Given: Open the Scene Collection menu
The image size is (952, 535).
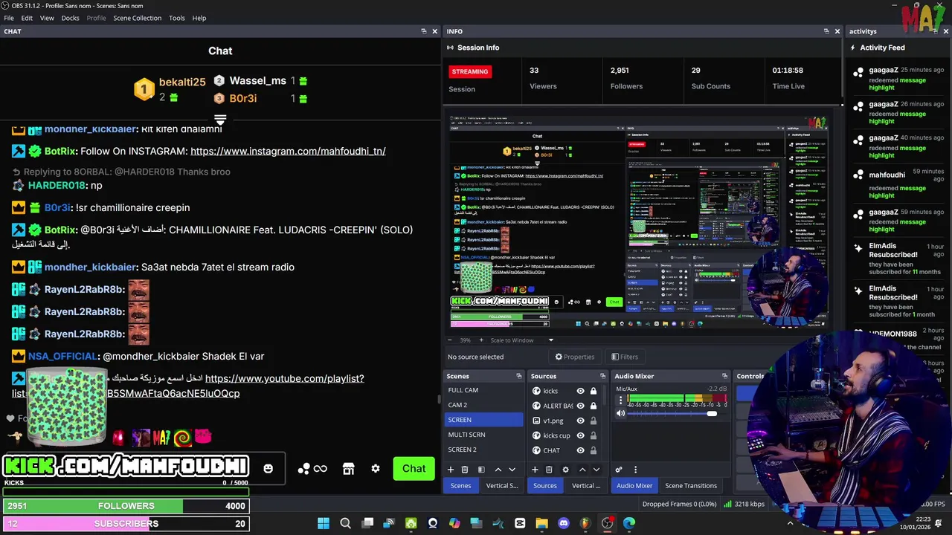Looking at the screenshot, I should click(x=137, y=18).
